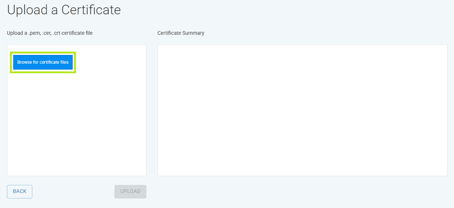Click the greyed-out UPLOAD button
Viewport: 454px width, 208px height.
130,192
